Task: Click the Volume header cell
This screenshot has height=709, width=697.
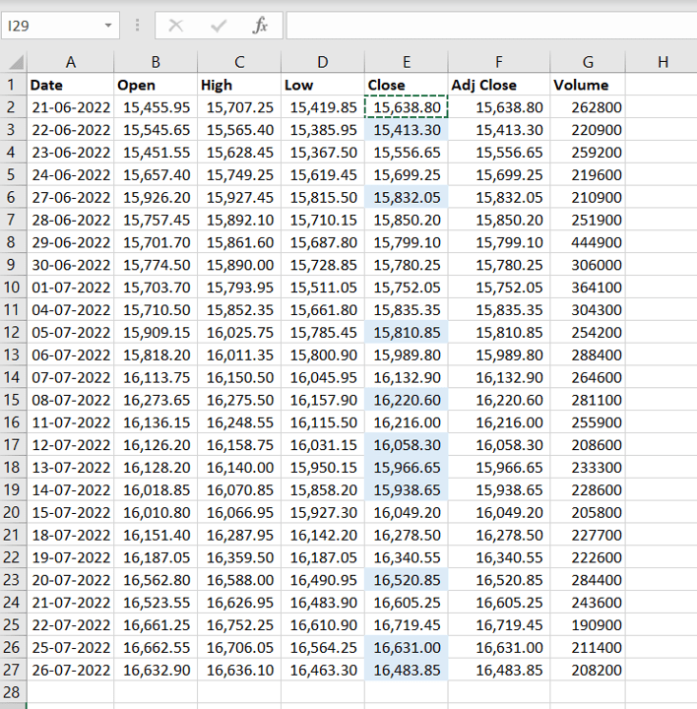Action: 588,85
